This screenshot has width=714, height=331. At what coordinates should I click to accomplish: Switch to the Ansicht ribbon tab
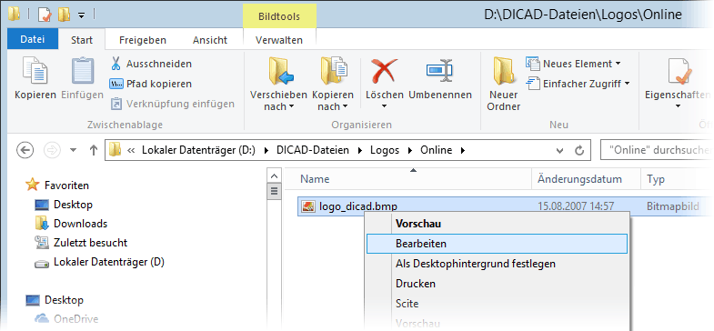pos(210,40)
